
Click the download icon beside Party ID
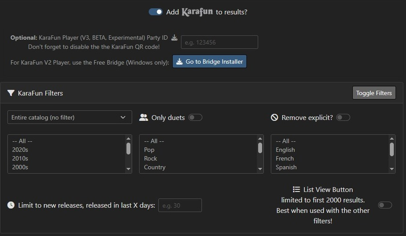tap(174, 38)
